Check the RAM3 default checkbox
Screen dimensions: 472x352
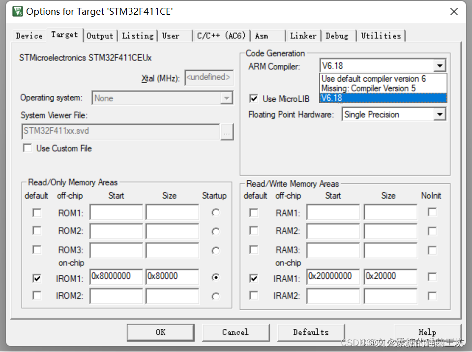[x=254, y=250]
